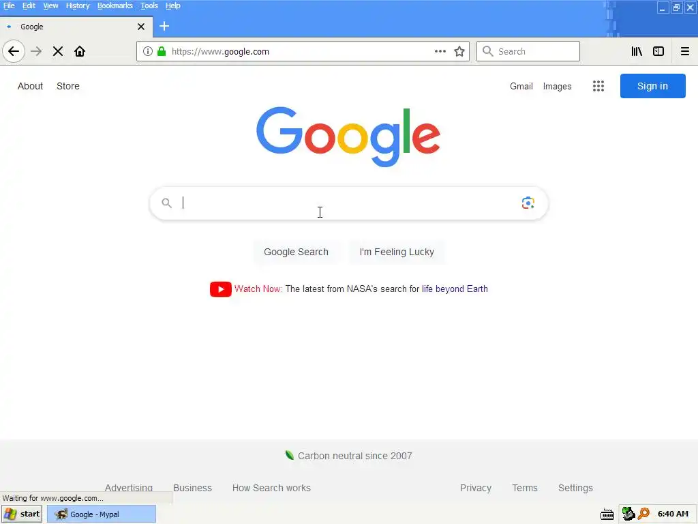Image resolution: width=698 pixels, height=524 pixels.
Task: Open the Store link
Action: [x=68, y=86]
